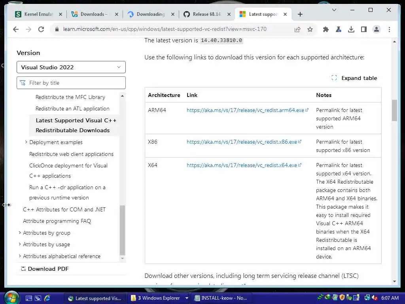Click Switch between windows quick launch icon

(38, 298)
